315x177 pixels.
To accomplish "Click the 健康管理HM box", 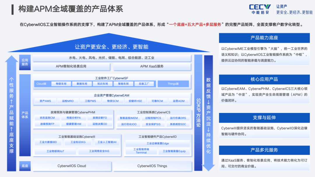I will (x=74, y=124).
